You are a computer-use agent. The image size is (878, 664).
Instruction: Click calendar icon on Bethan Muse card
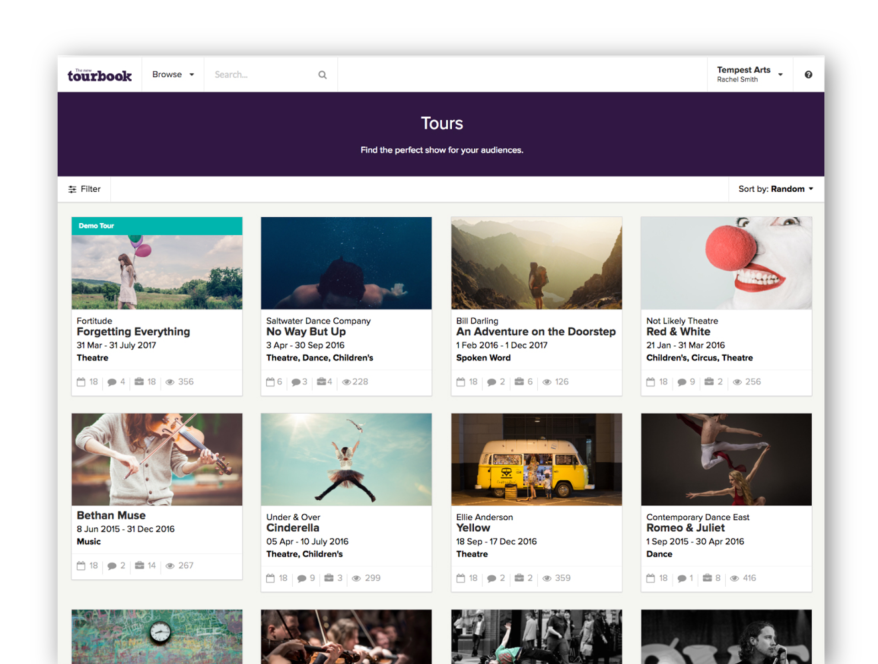(81, 566)
